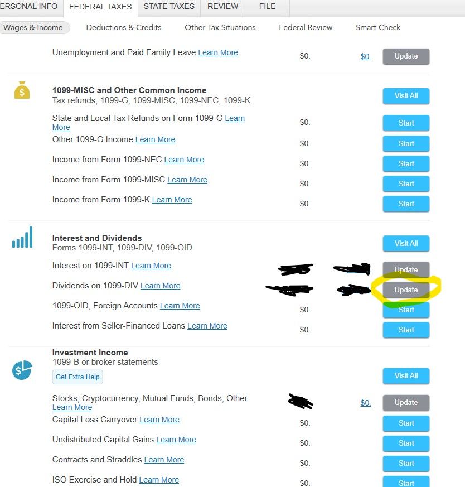The width and height of the screenshot is (465, 487).
Task: Update Stocks, Cryptocurrency, Mutual Funds entry
Action: (x=406, y=403)
